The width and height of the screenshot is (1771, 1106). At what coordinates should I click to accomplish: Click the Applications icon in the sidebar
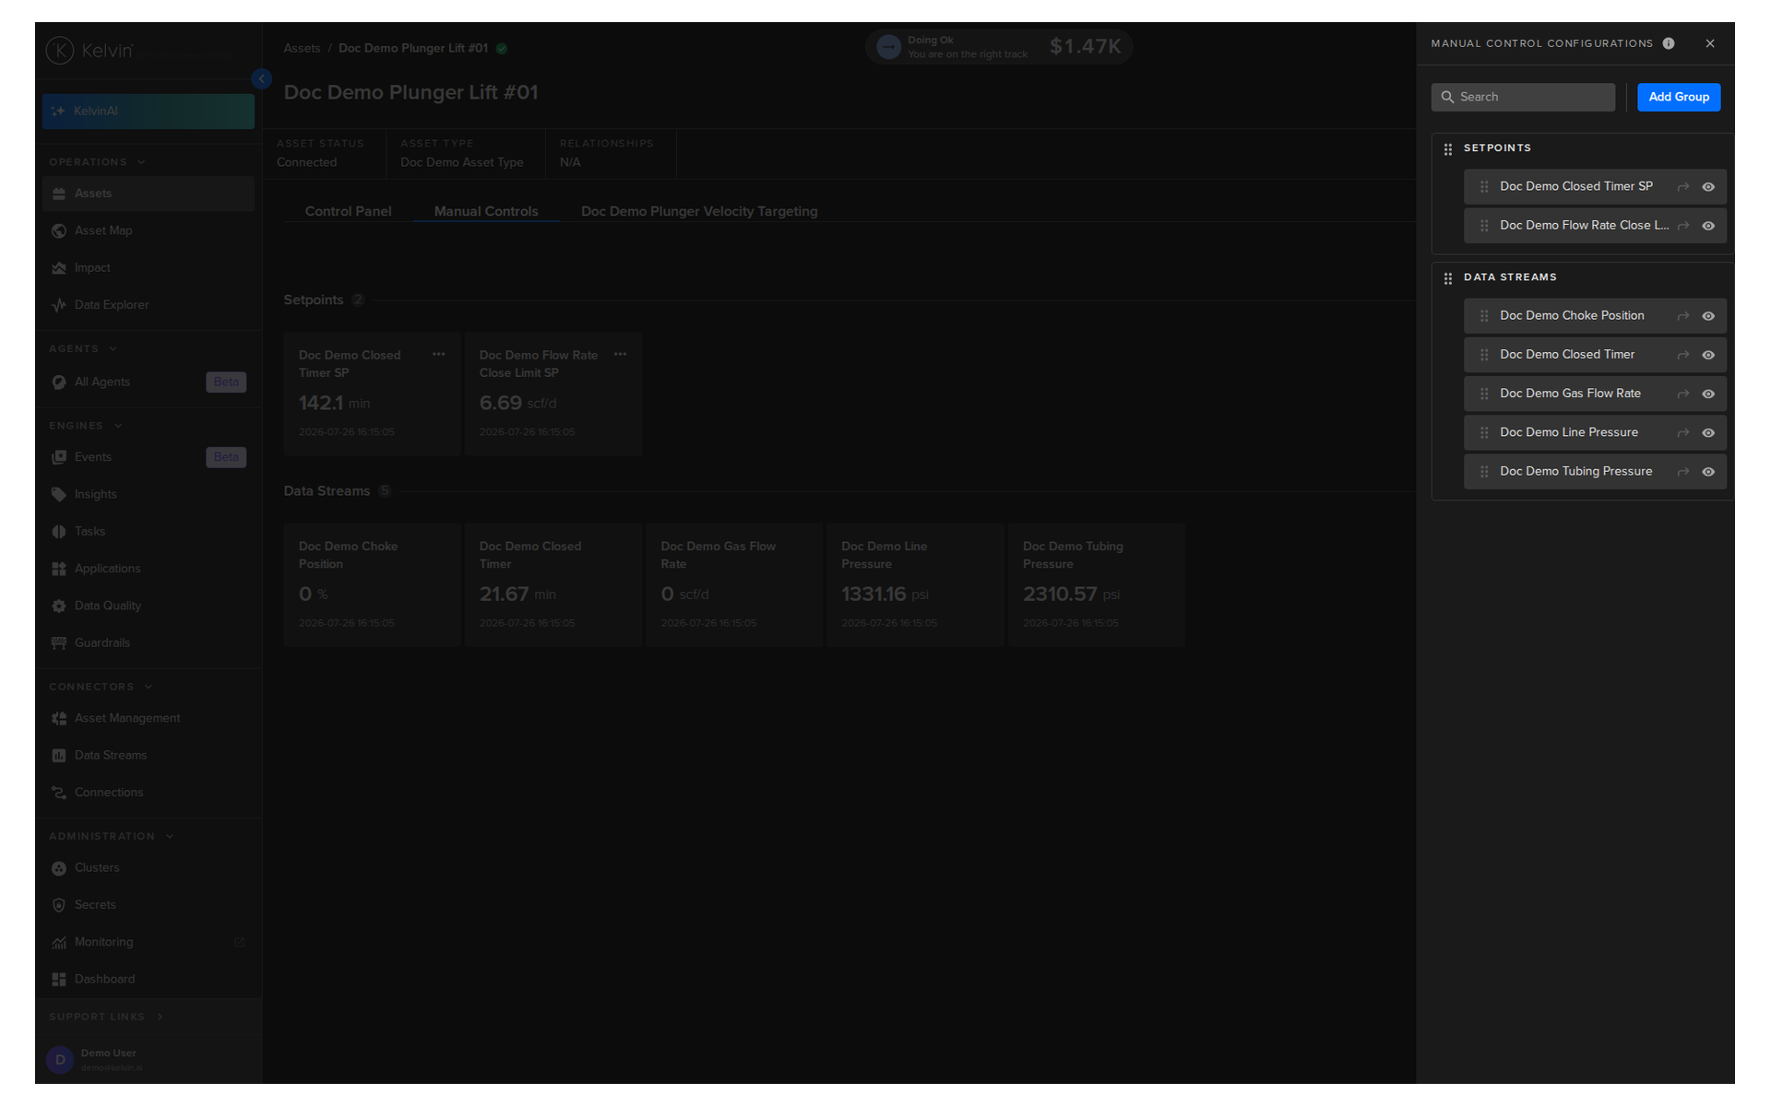pos(59,569)
